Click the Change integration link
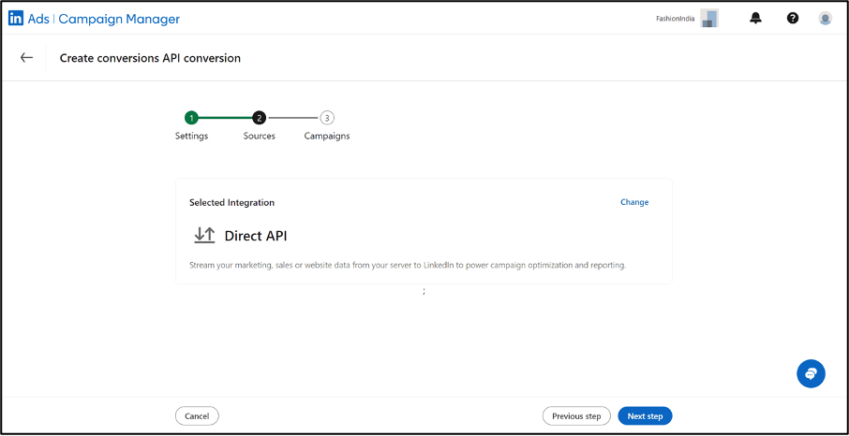The width and height of the screenshot is (849, 436). coord(634,202)
